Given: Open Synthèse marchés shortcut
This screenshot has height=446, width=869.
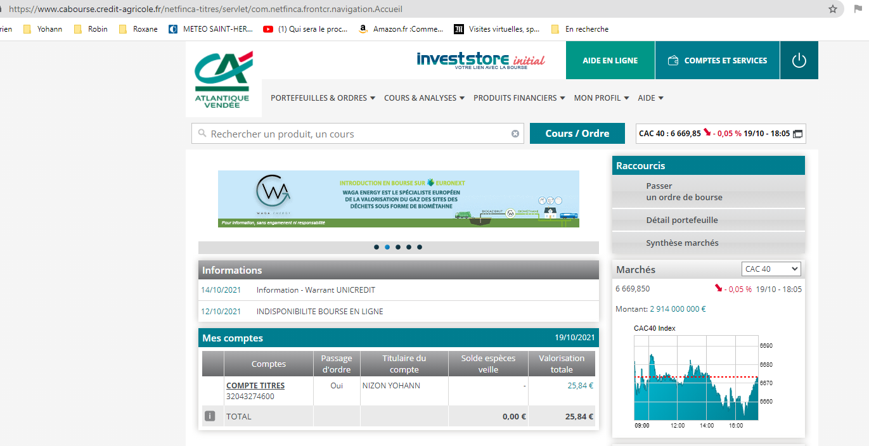Looking at the screenshot, I should (x=709, y=243).
